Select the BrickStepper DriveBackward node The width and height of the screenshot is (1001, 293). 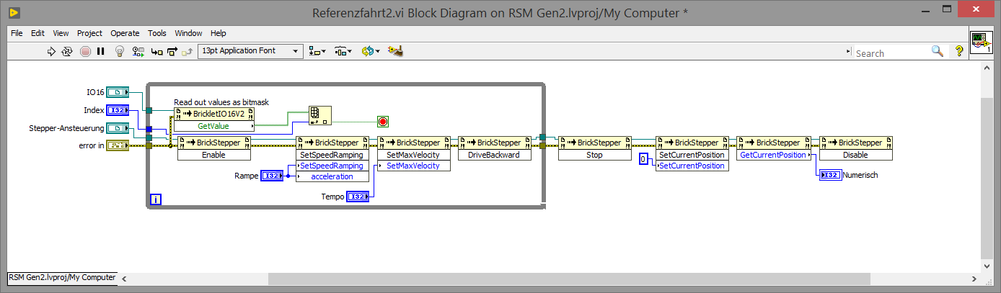click(495, 148)
